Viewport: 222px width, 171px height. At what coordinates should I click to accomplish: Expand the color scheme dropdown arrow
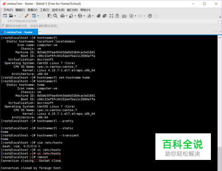point(75,16)
